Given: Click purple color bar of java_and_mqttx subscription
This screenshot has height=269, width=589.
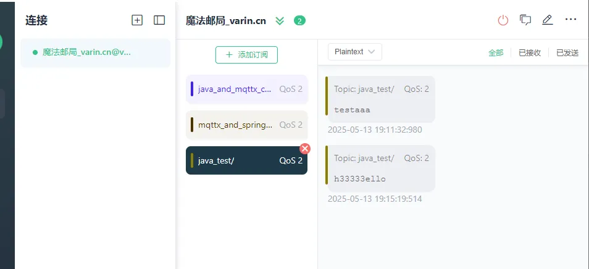Looking at the screenshot, I should (x=192, y=89).
